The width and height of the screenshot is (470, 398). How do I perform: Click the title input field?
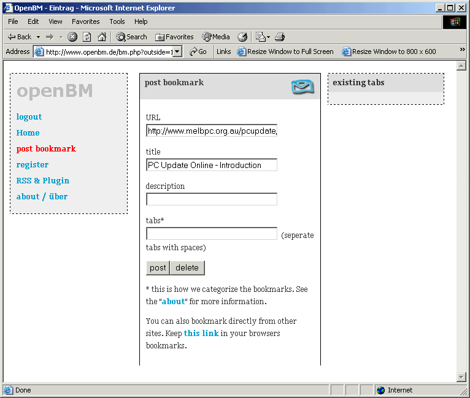212,165
